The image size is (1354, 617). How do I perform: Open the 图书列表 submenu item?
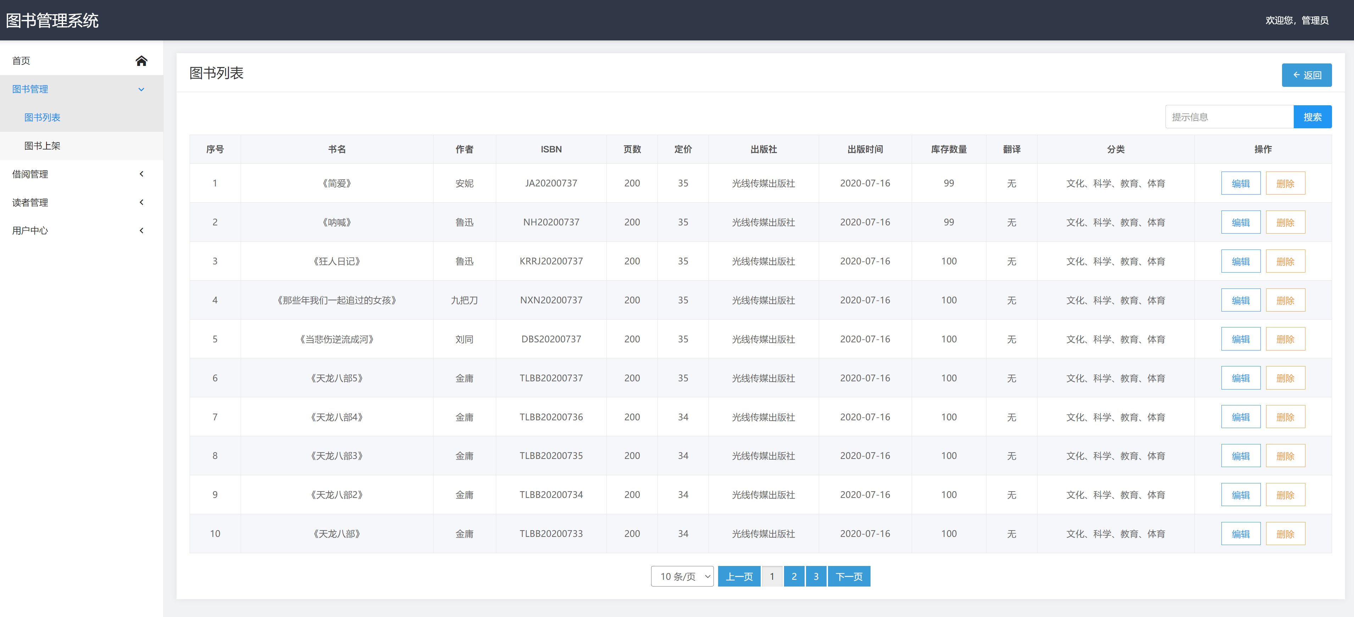[82, 117]
